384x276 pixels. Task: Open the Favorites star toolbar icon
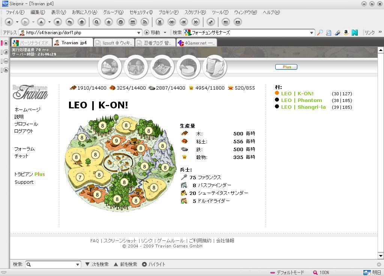(109, 22)
